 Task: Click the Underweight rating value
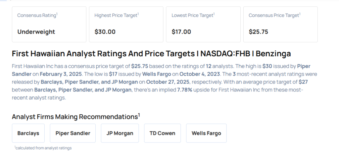[x=36, y=32]
